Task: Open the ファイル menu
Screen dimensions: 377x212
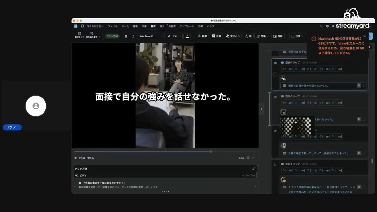Action: [x=113, y=26]
